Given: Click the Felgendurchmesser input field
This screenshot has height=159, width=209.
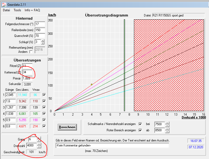Looking at the screenshot, I should tap(40, 24).
